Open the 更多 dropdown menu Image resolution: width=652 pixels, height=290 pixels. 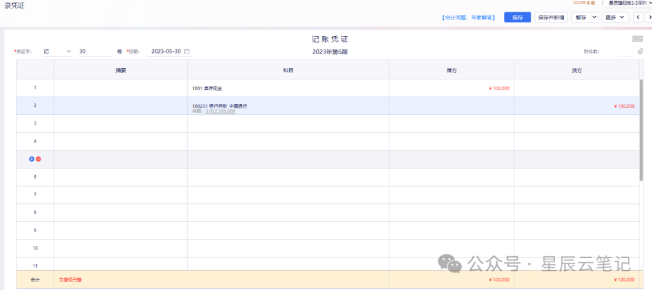coord(615,17)
